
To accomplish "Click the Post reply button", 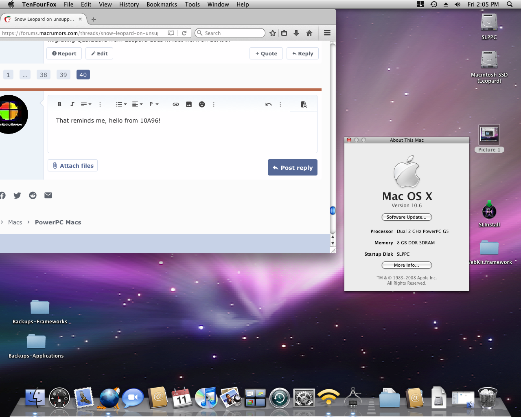I will tap(293, 167).
